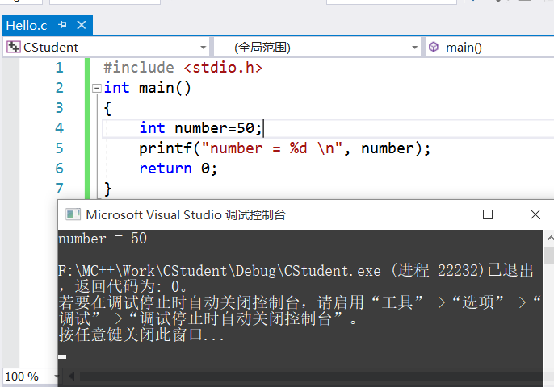Collapse the main() code block

(x=96, y=88)
